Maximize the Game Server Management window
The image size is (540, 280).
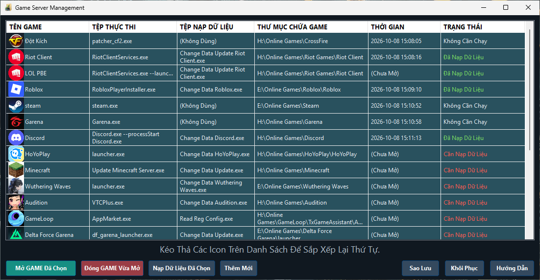[x=506, y=7]
